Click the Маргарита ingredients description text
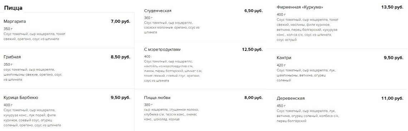408x131 pixels. tap(35, 36)
